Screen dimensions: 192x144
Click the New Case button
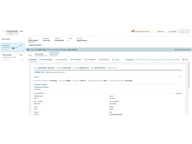point(172,31)
